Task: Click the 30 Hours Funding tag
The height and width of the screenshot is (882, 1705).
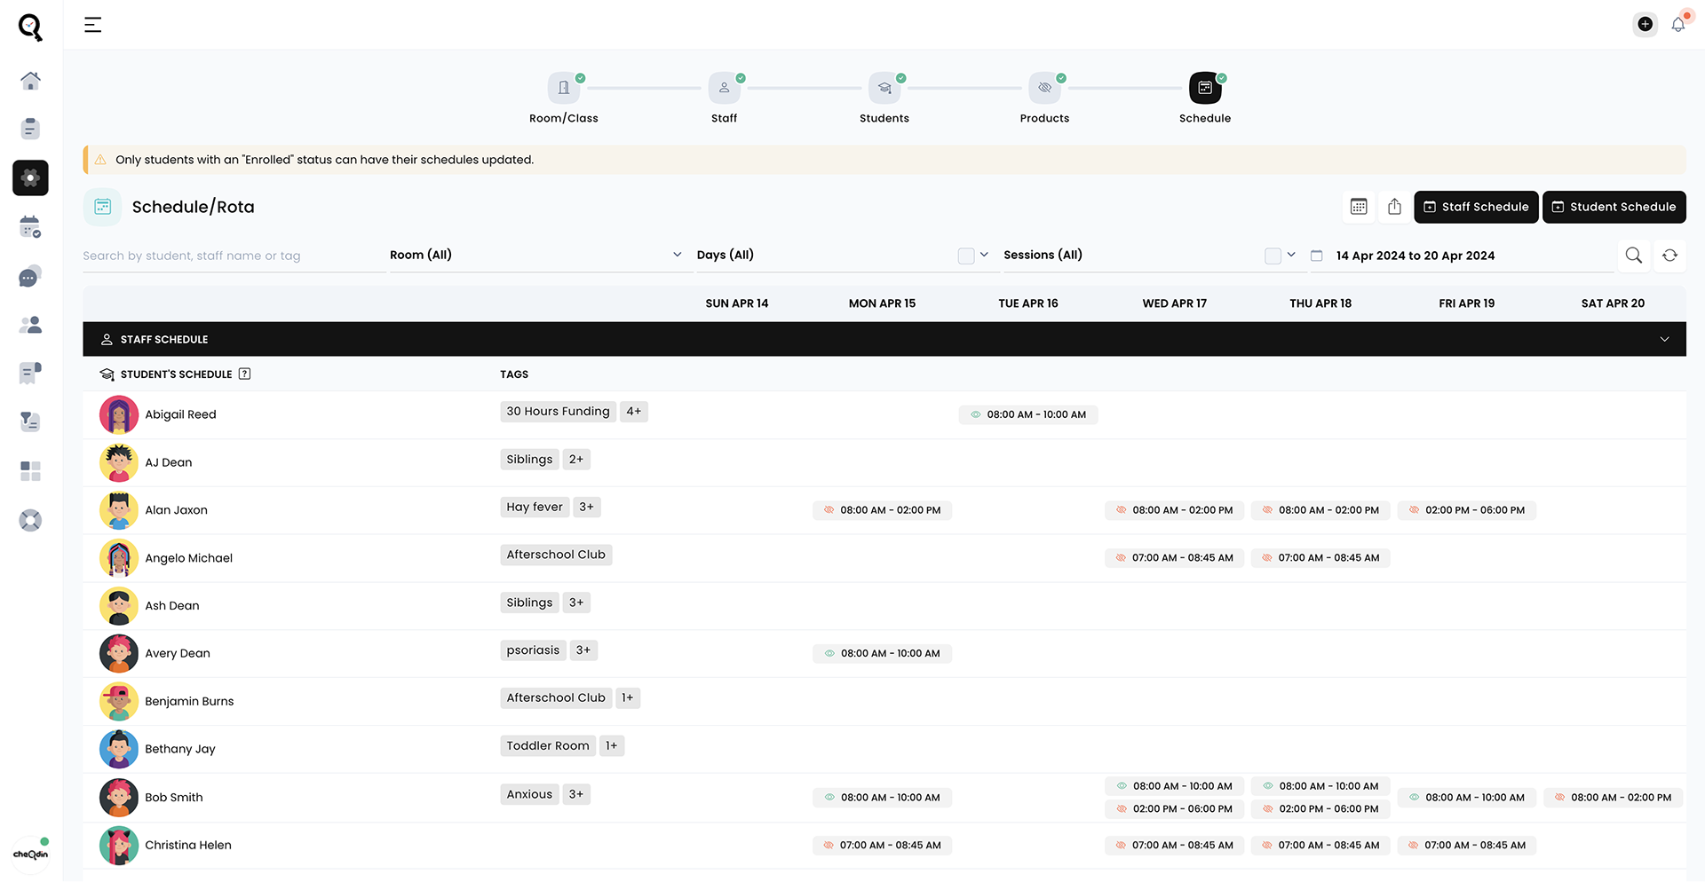Action: (x=558, y=412)
